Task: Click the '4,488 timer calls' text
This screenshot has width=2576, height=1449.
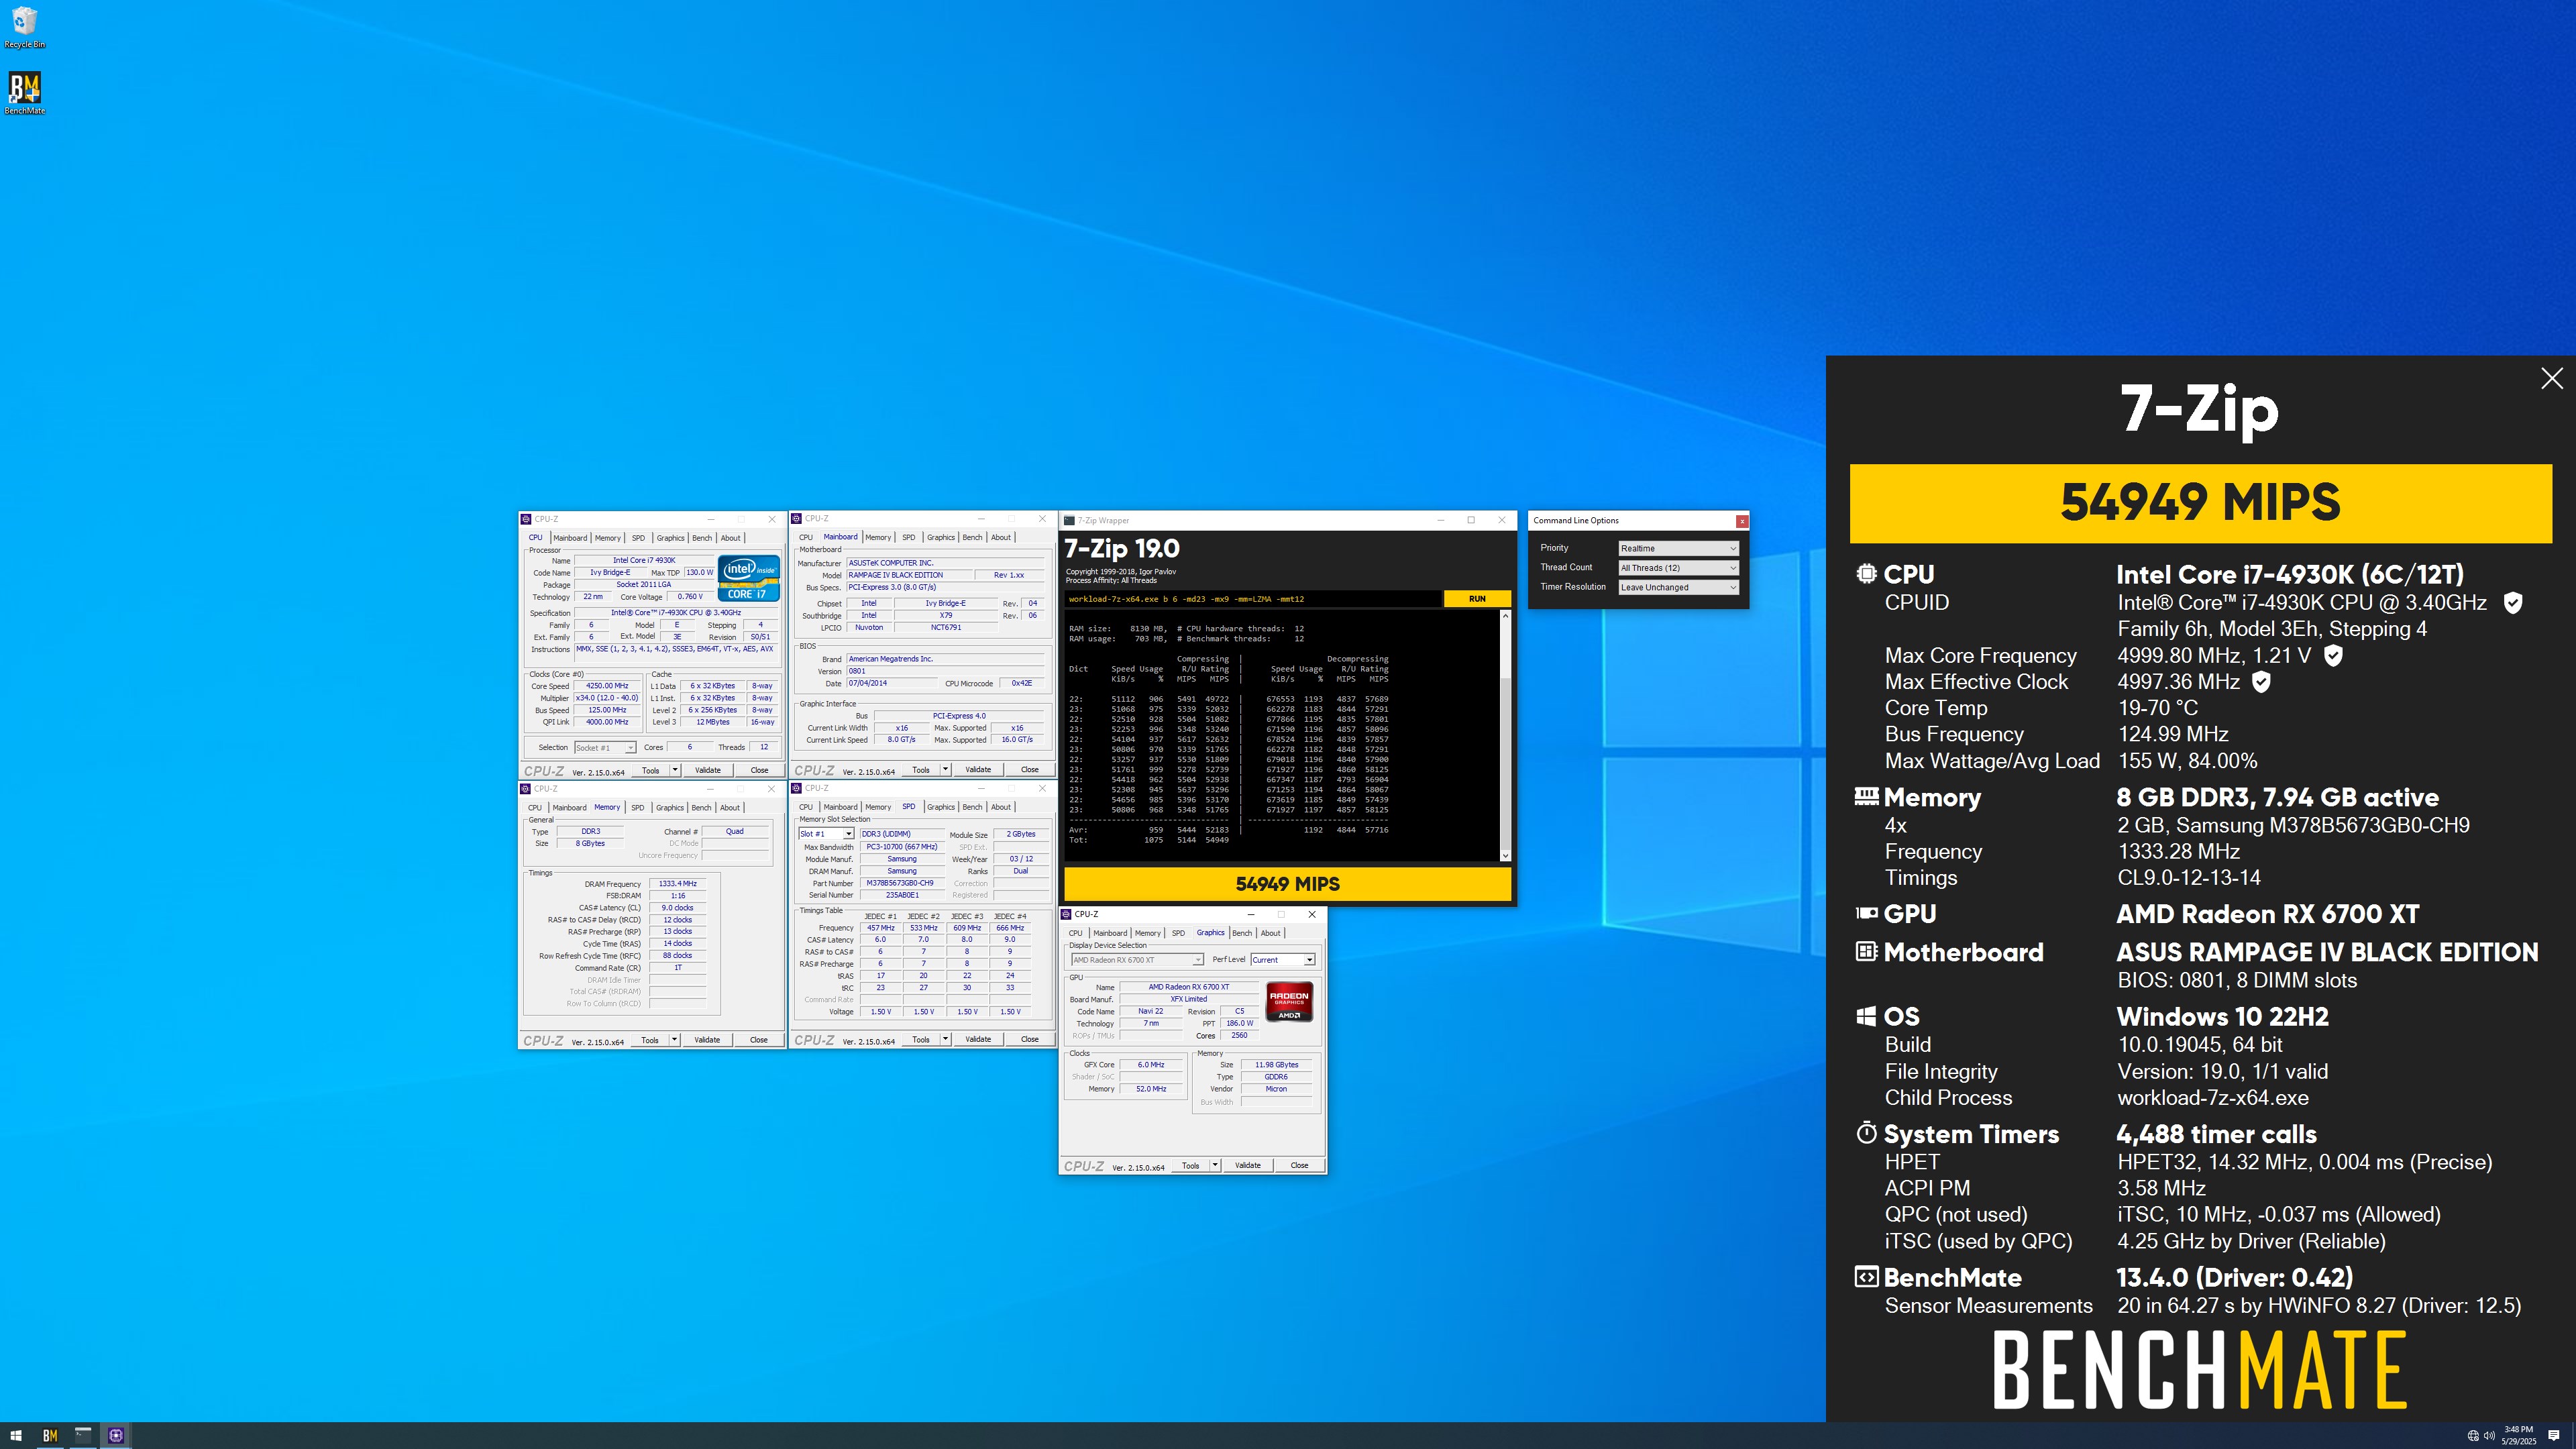Action: pyautogui.click(x=2216, y=1134)
